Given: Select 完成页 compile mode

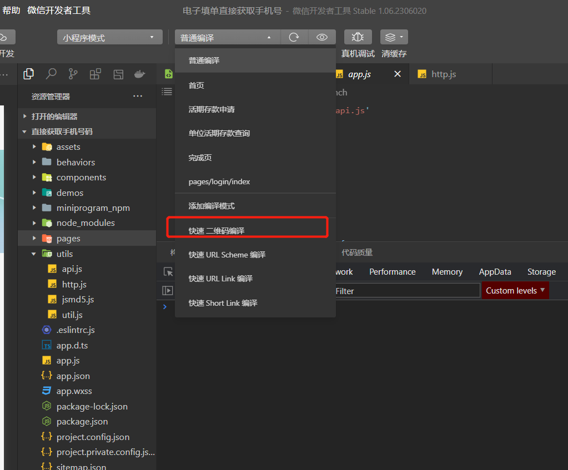Looking at the screenshot, I should point(255,158).
